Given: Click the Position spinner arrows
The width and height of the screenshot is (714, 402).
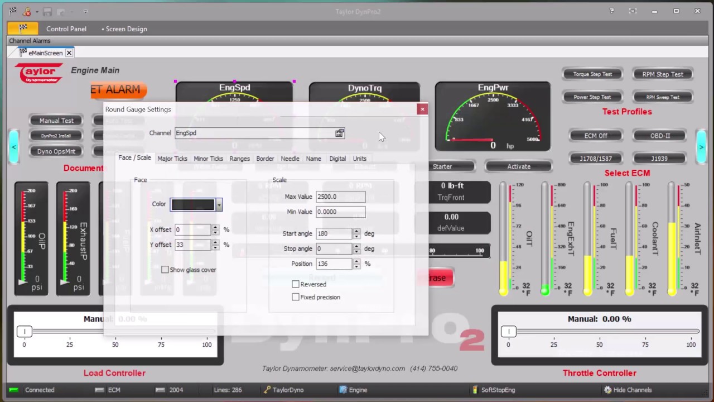Looking at the screenshot, I should 356,264.
